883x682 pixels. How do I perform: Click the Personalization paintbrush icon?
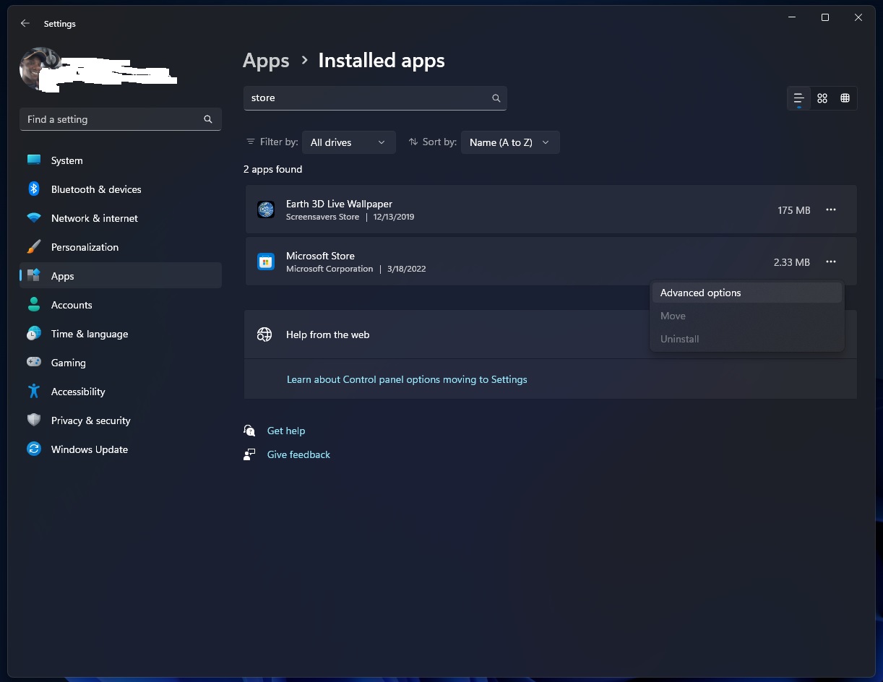[x=34, y=247]
